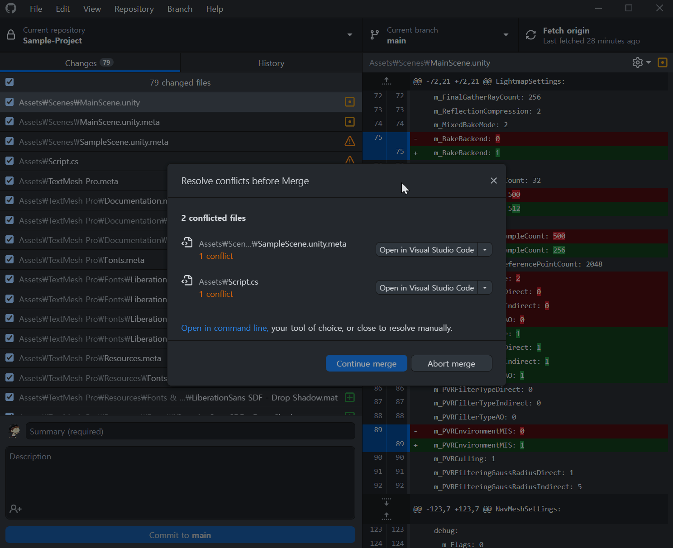Uncheck Assets\Script.cs checkbox
This screenshot has width=673, height=548.
click(x=10, y=161)
